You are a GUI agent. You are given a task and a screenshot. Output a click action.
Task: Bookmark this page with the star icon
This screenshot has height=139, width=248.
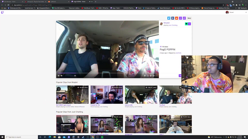click(223, 5)
